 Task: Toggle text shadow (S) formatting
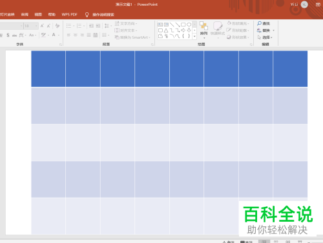pos(8,35)
